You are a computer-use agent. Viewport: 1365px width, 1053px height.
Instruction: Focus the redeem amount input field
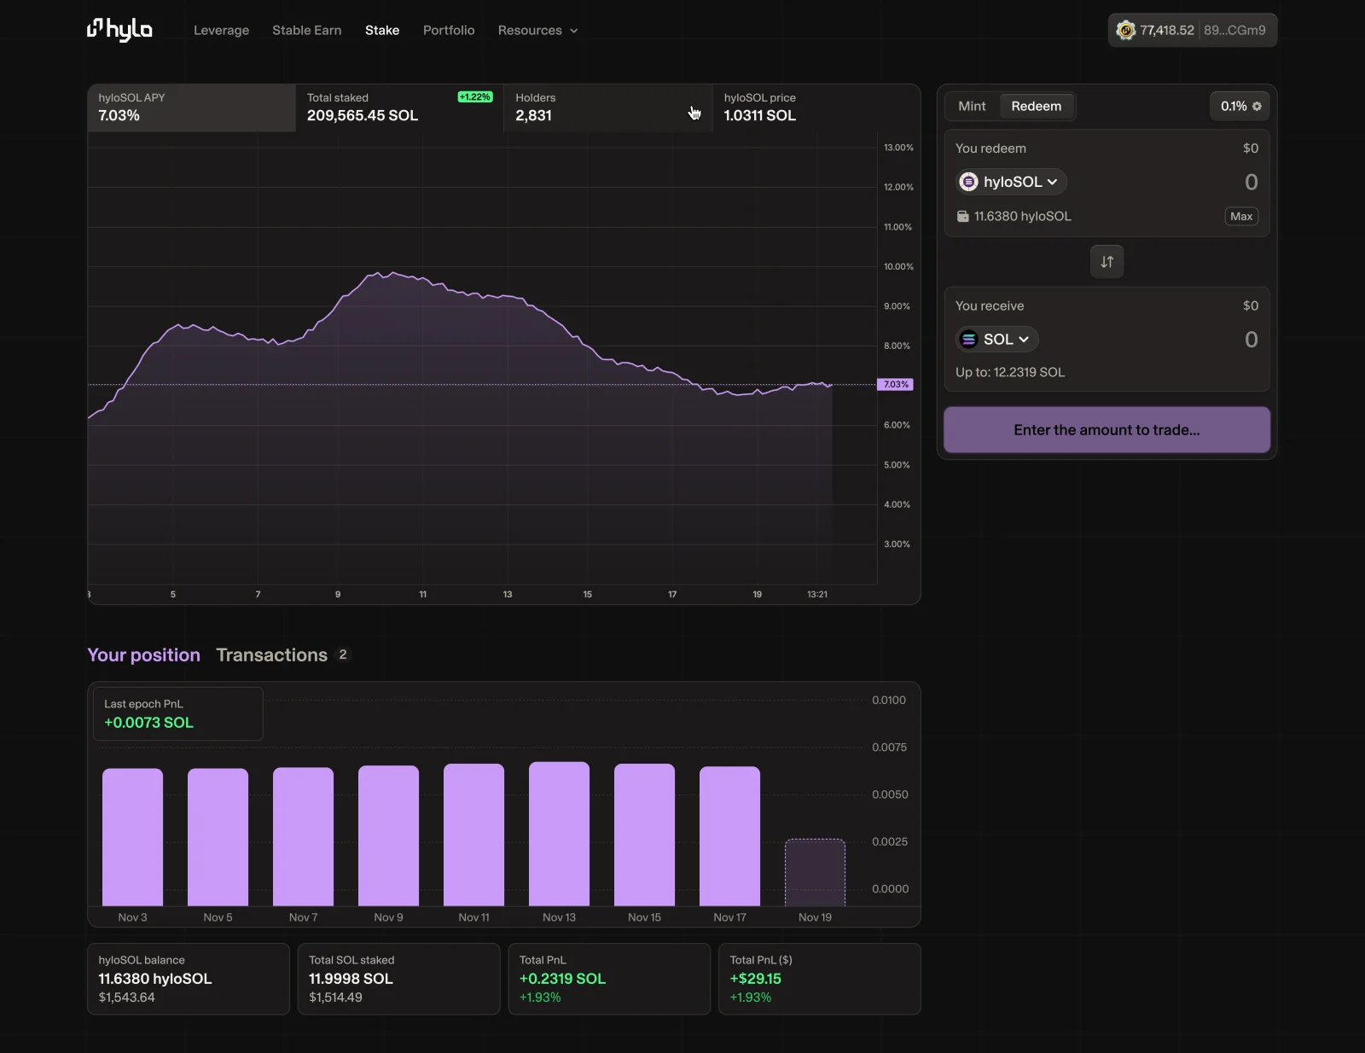1252,182
